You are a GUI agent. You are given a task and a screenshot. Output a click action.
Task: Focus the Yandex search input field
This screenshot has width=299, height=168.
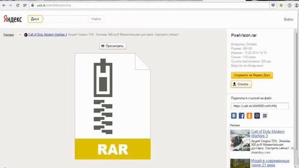point(66,19)
